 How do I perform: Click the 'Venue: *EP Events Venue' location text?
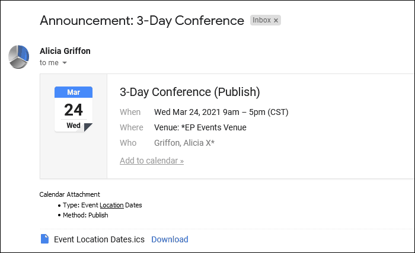point(200,127)
